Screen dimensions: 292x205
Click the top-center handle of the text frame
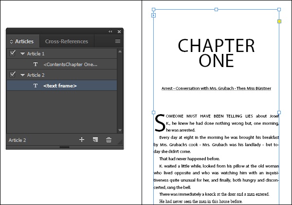tap(216, 9)
